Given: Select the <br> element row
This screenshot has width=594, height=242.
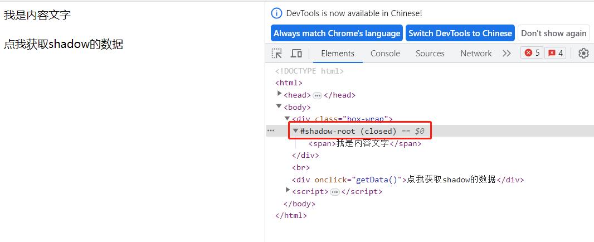Looking at the screenshot, I should [301, 168].
